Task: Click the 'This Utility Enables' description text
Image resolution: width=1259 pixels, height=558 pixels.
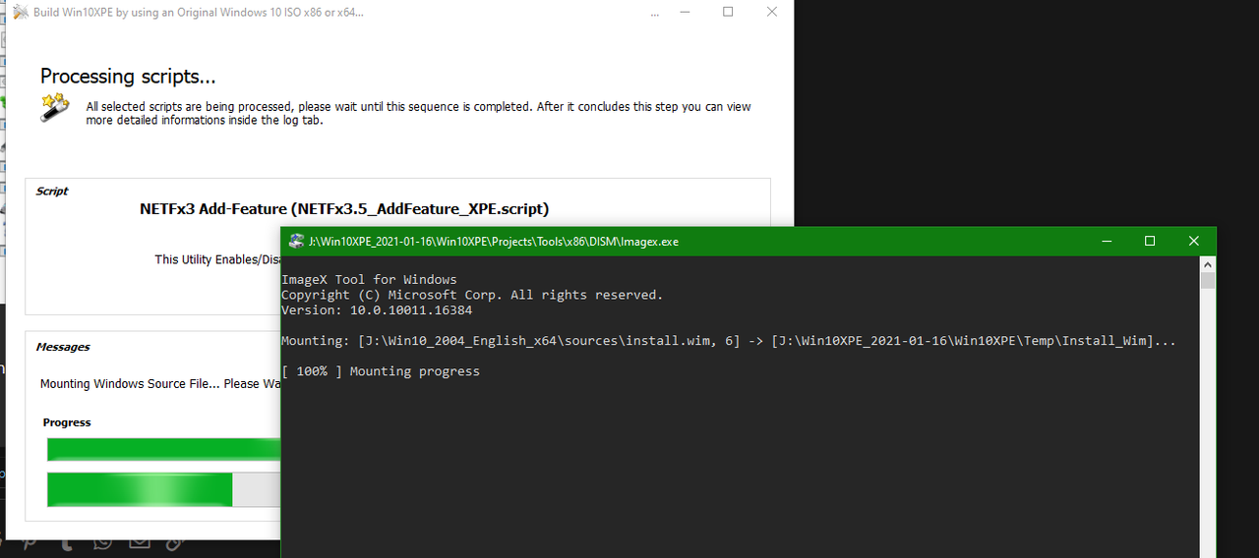Action: (x=218, y=259)
